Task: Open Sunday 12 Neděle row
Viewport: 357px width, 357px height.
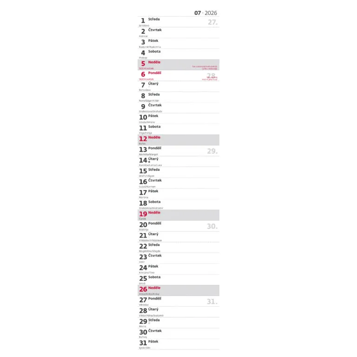Action: tap(150, 138)
